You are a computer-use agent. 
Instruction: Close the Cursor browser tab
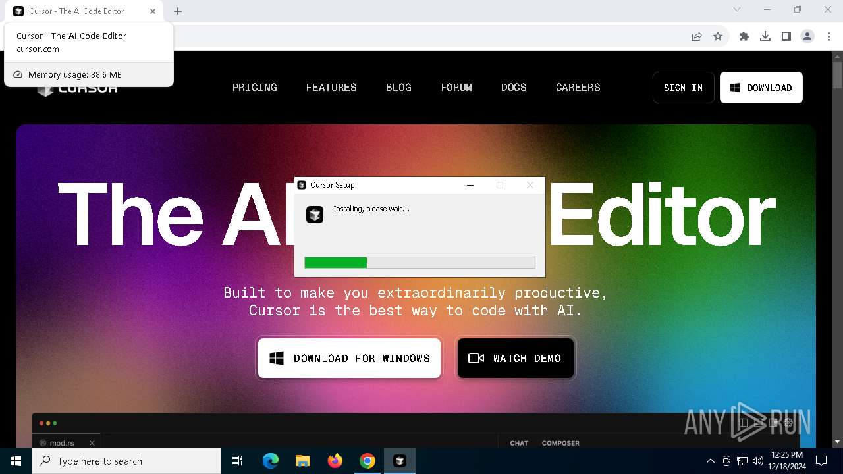tap(153, 11)
